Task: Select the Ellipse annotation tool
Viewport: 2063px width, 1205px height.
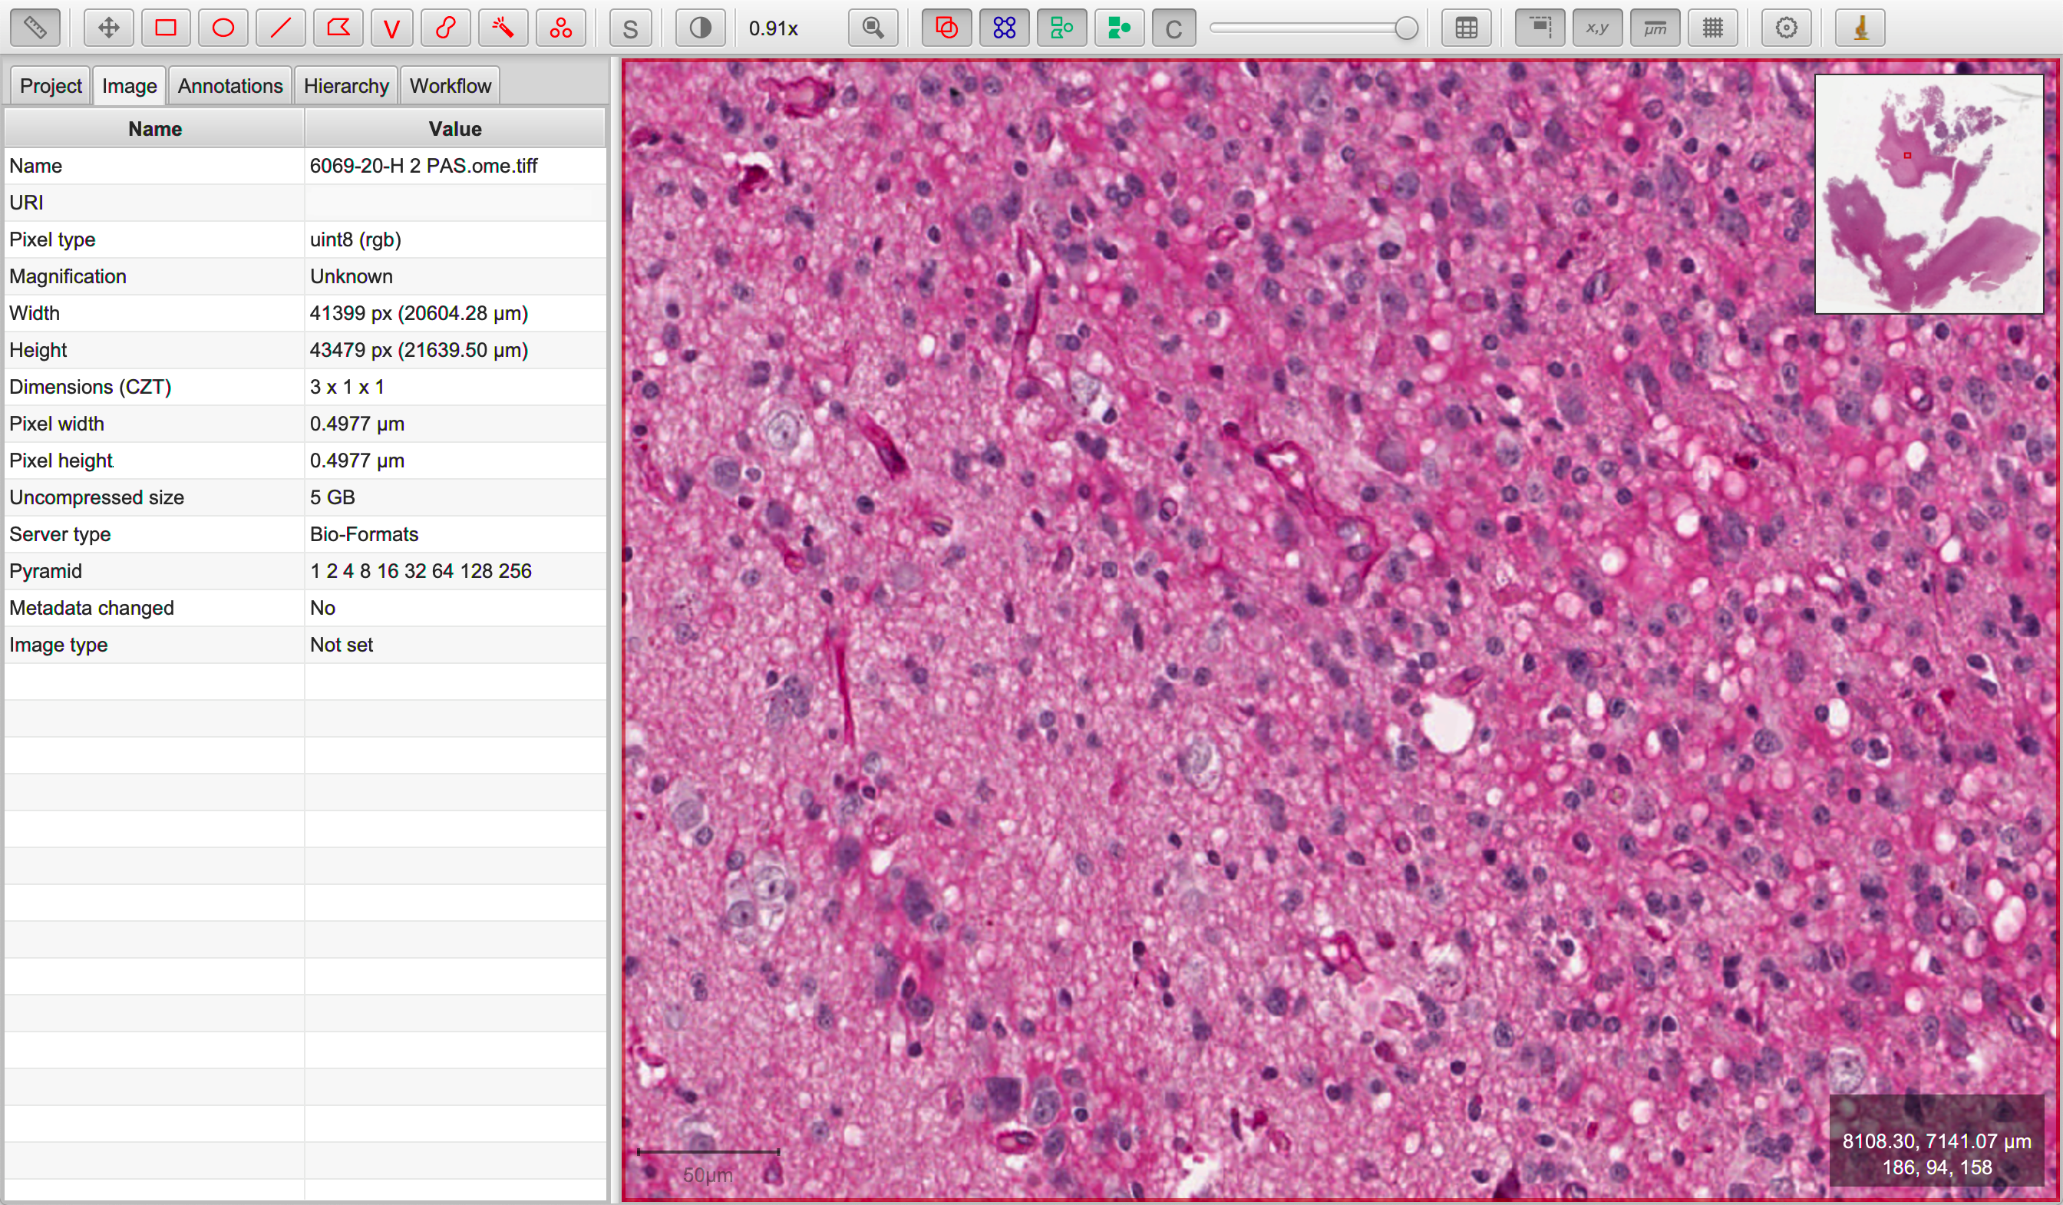Action: coord(223,28)
